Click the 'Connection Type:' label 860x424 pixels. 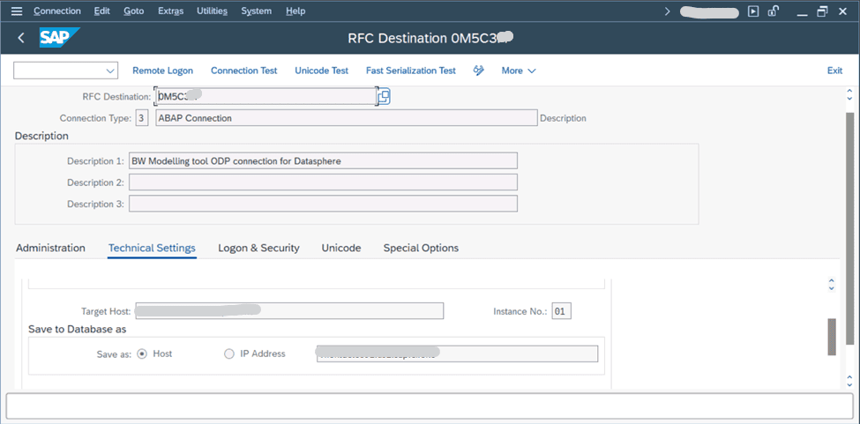coord(95,118)
